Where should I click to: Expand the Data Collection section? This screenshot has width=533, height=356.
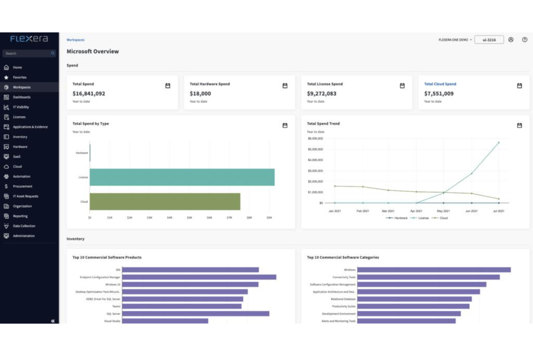pos(6,226)
